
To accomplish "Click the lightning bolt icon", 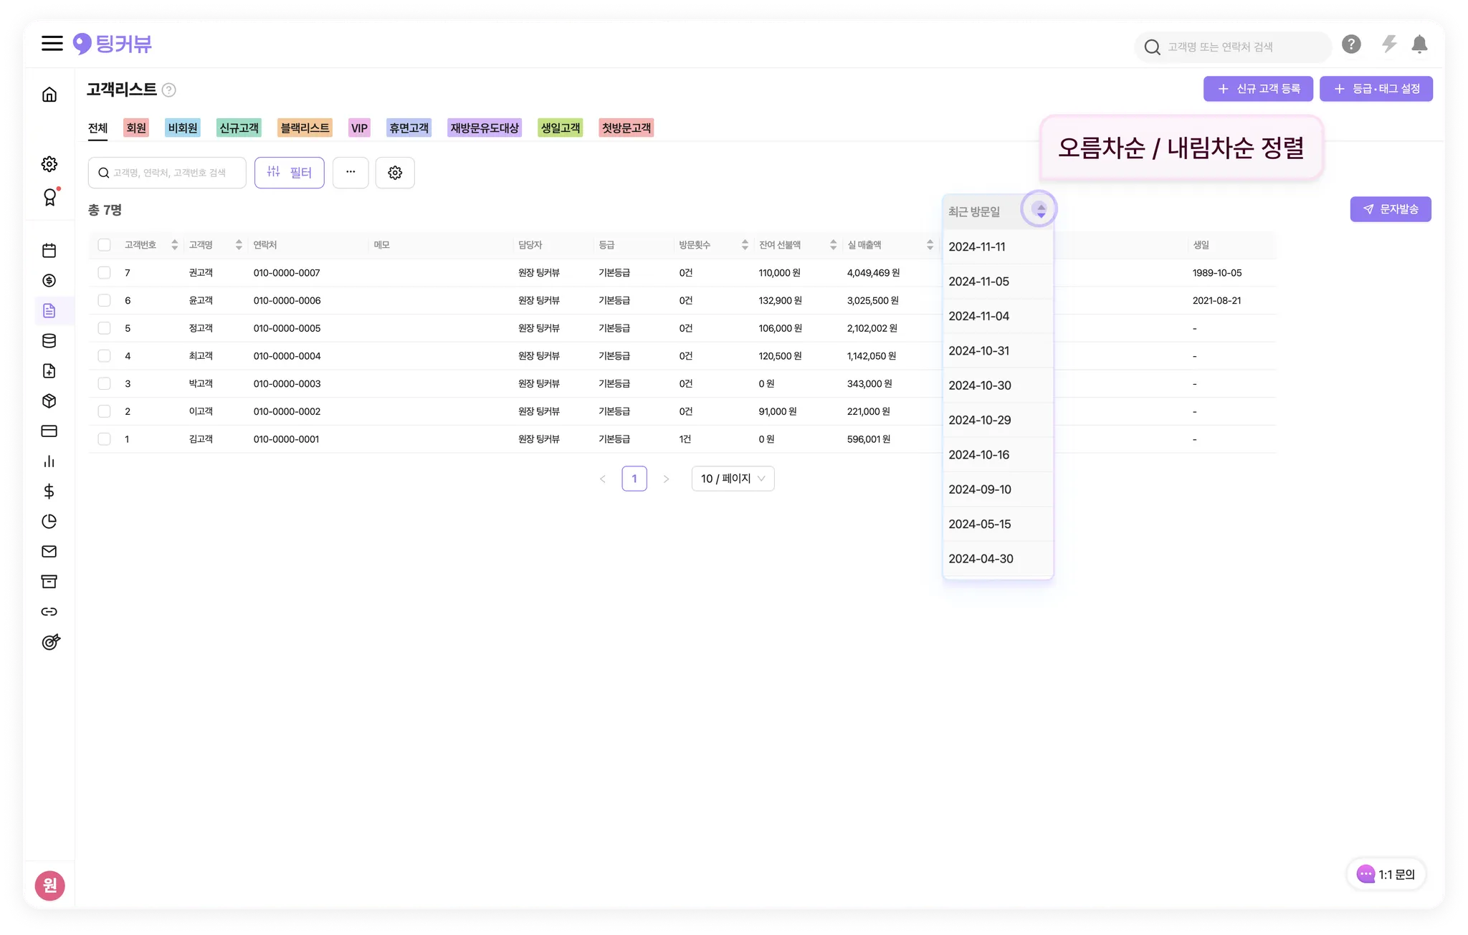I will 1388,44.
